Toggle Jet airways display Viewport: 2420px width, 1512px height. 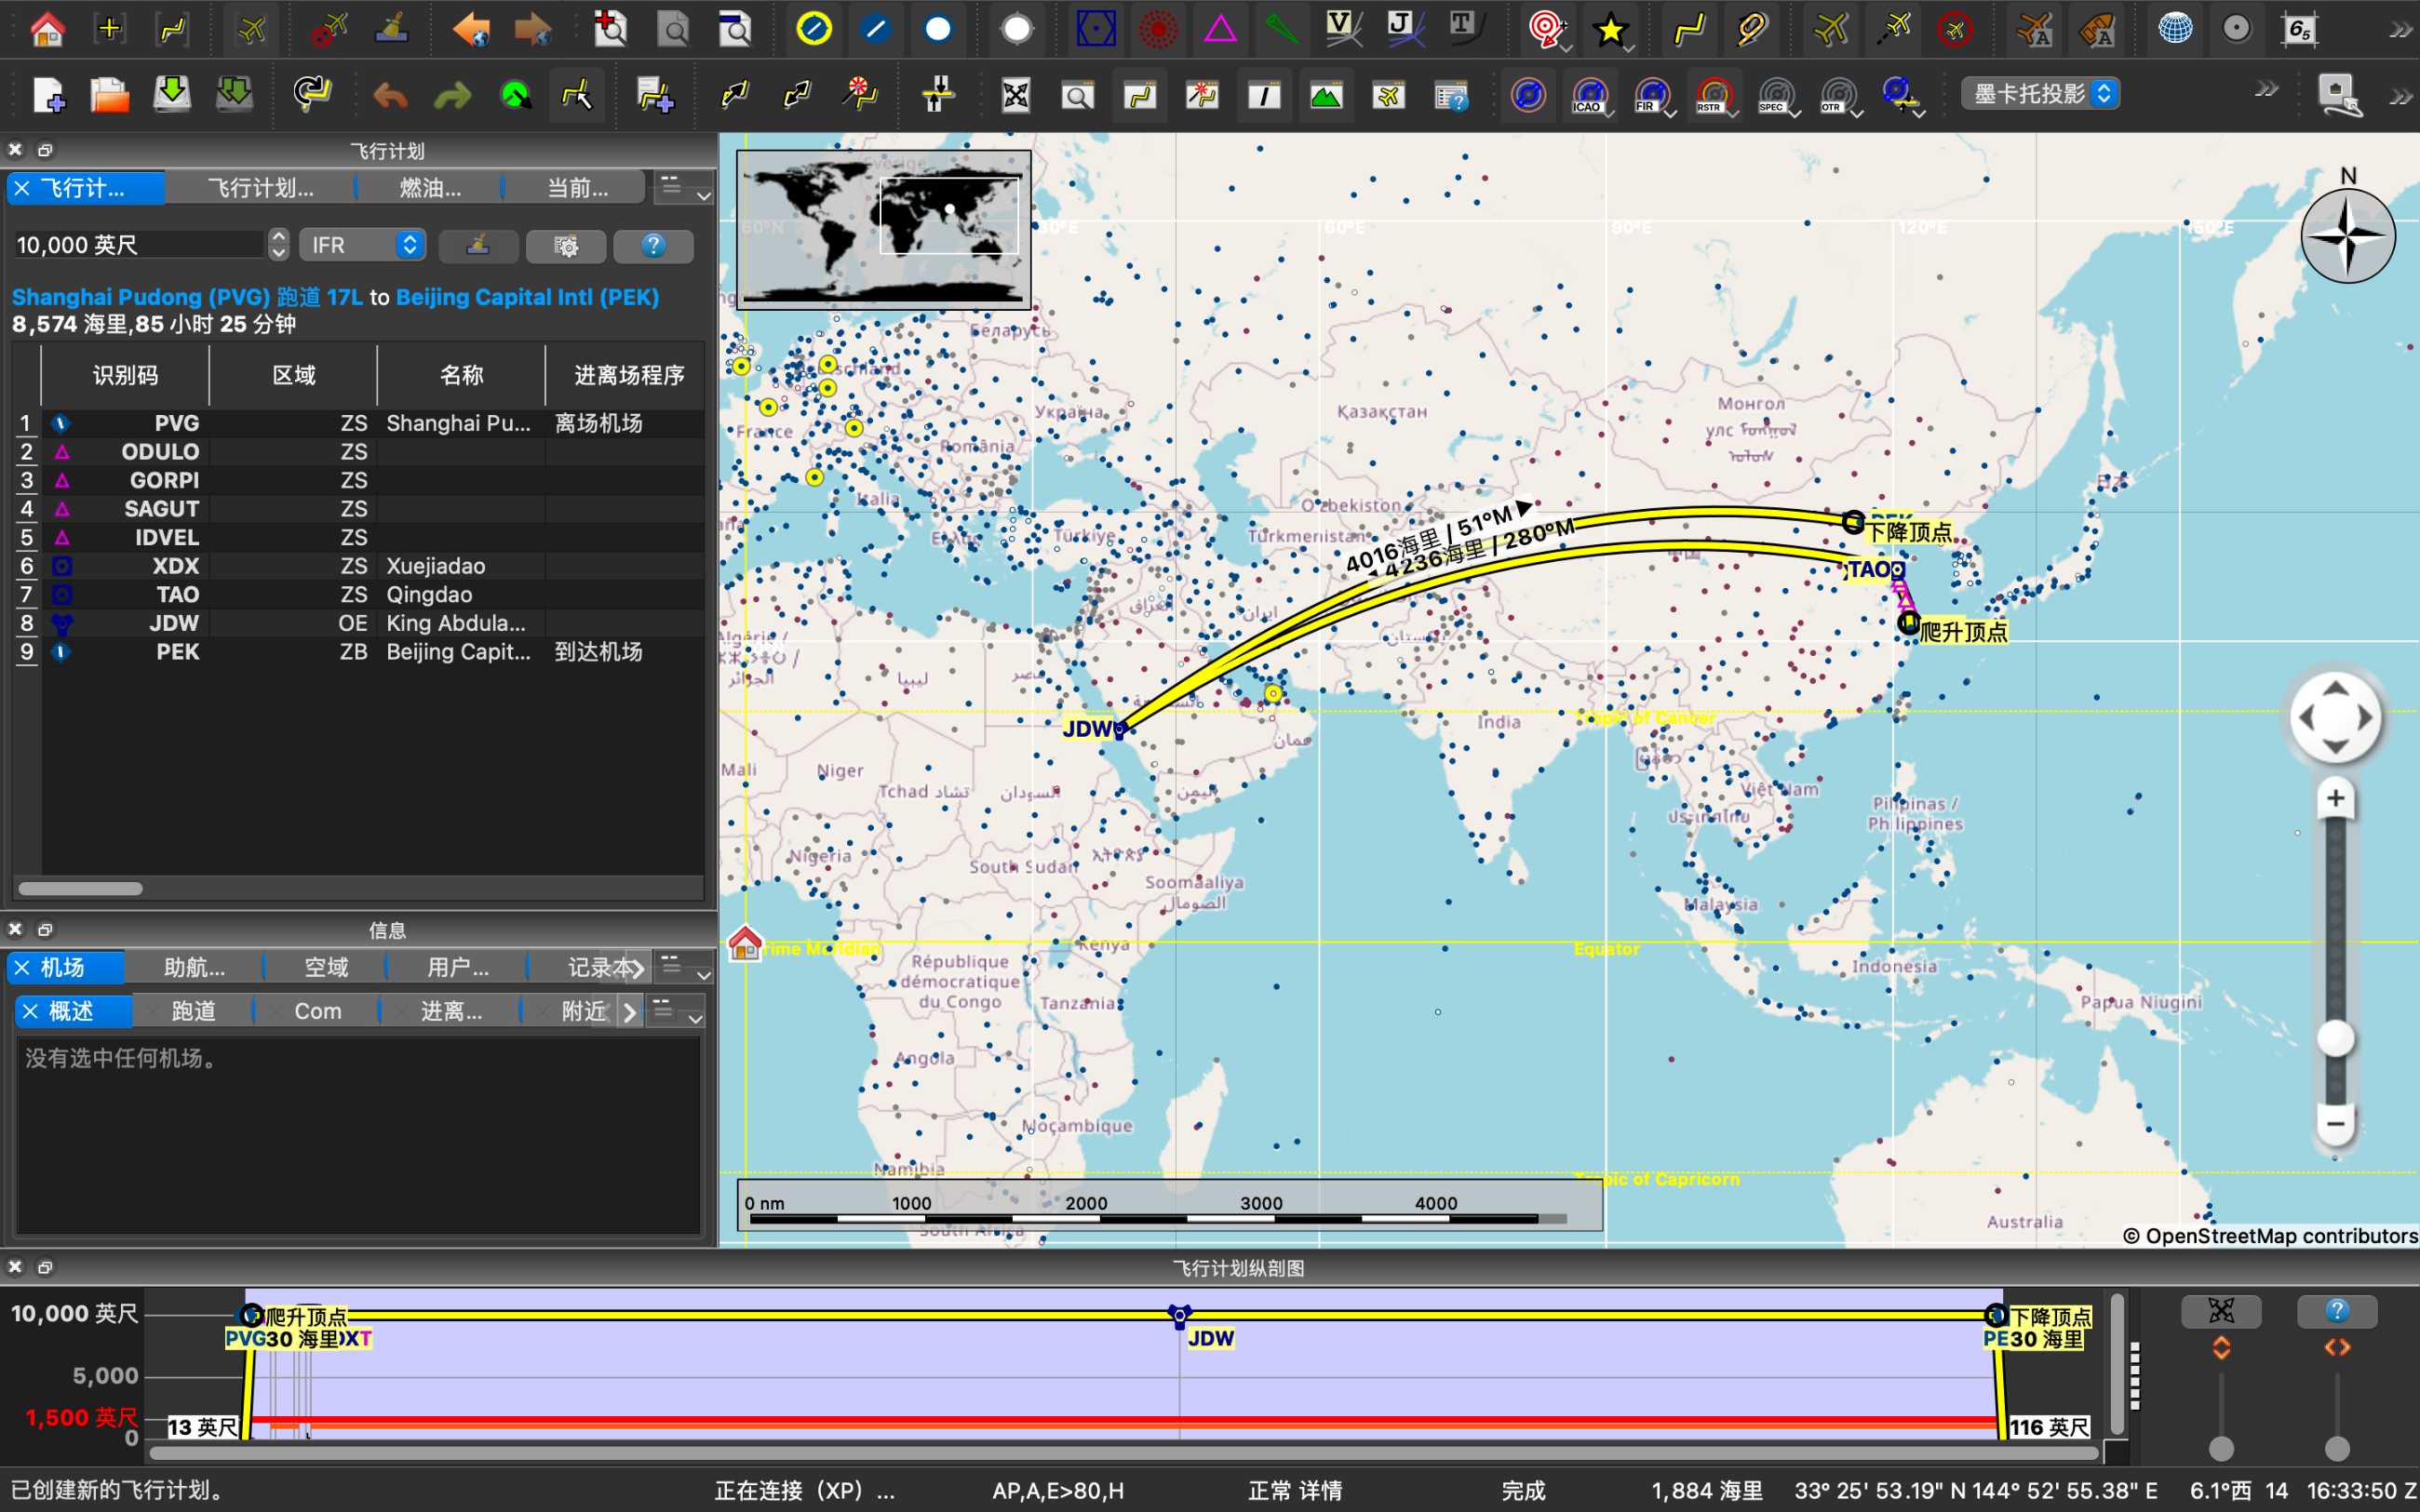point(1405,30)
